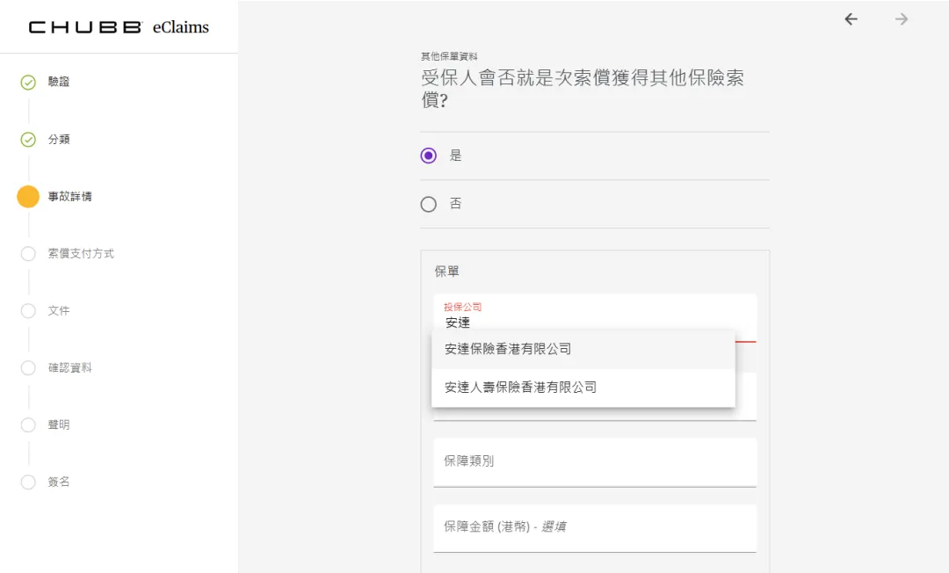Click the 驗證 step label
The width and height of the screenshot is (949, 573).
click(x=59, y=82)
